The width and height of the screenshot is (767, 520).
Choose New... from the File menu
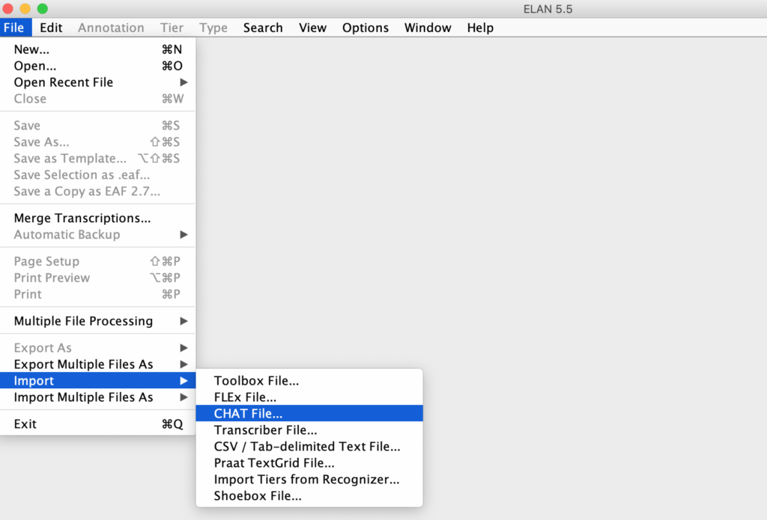pyautogui.click(x=98, y=49)
